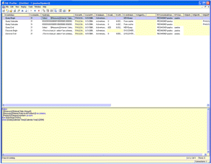Viewport: 211px width, 164px height.
Task: Click the query pane scroll-left arrow
Action: point(3,155)
